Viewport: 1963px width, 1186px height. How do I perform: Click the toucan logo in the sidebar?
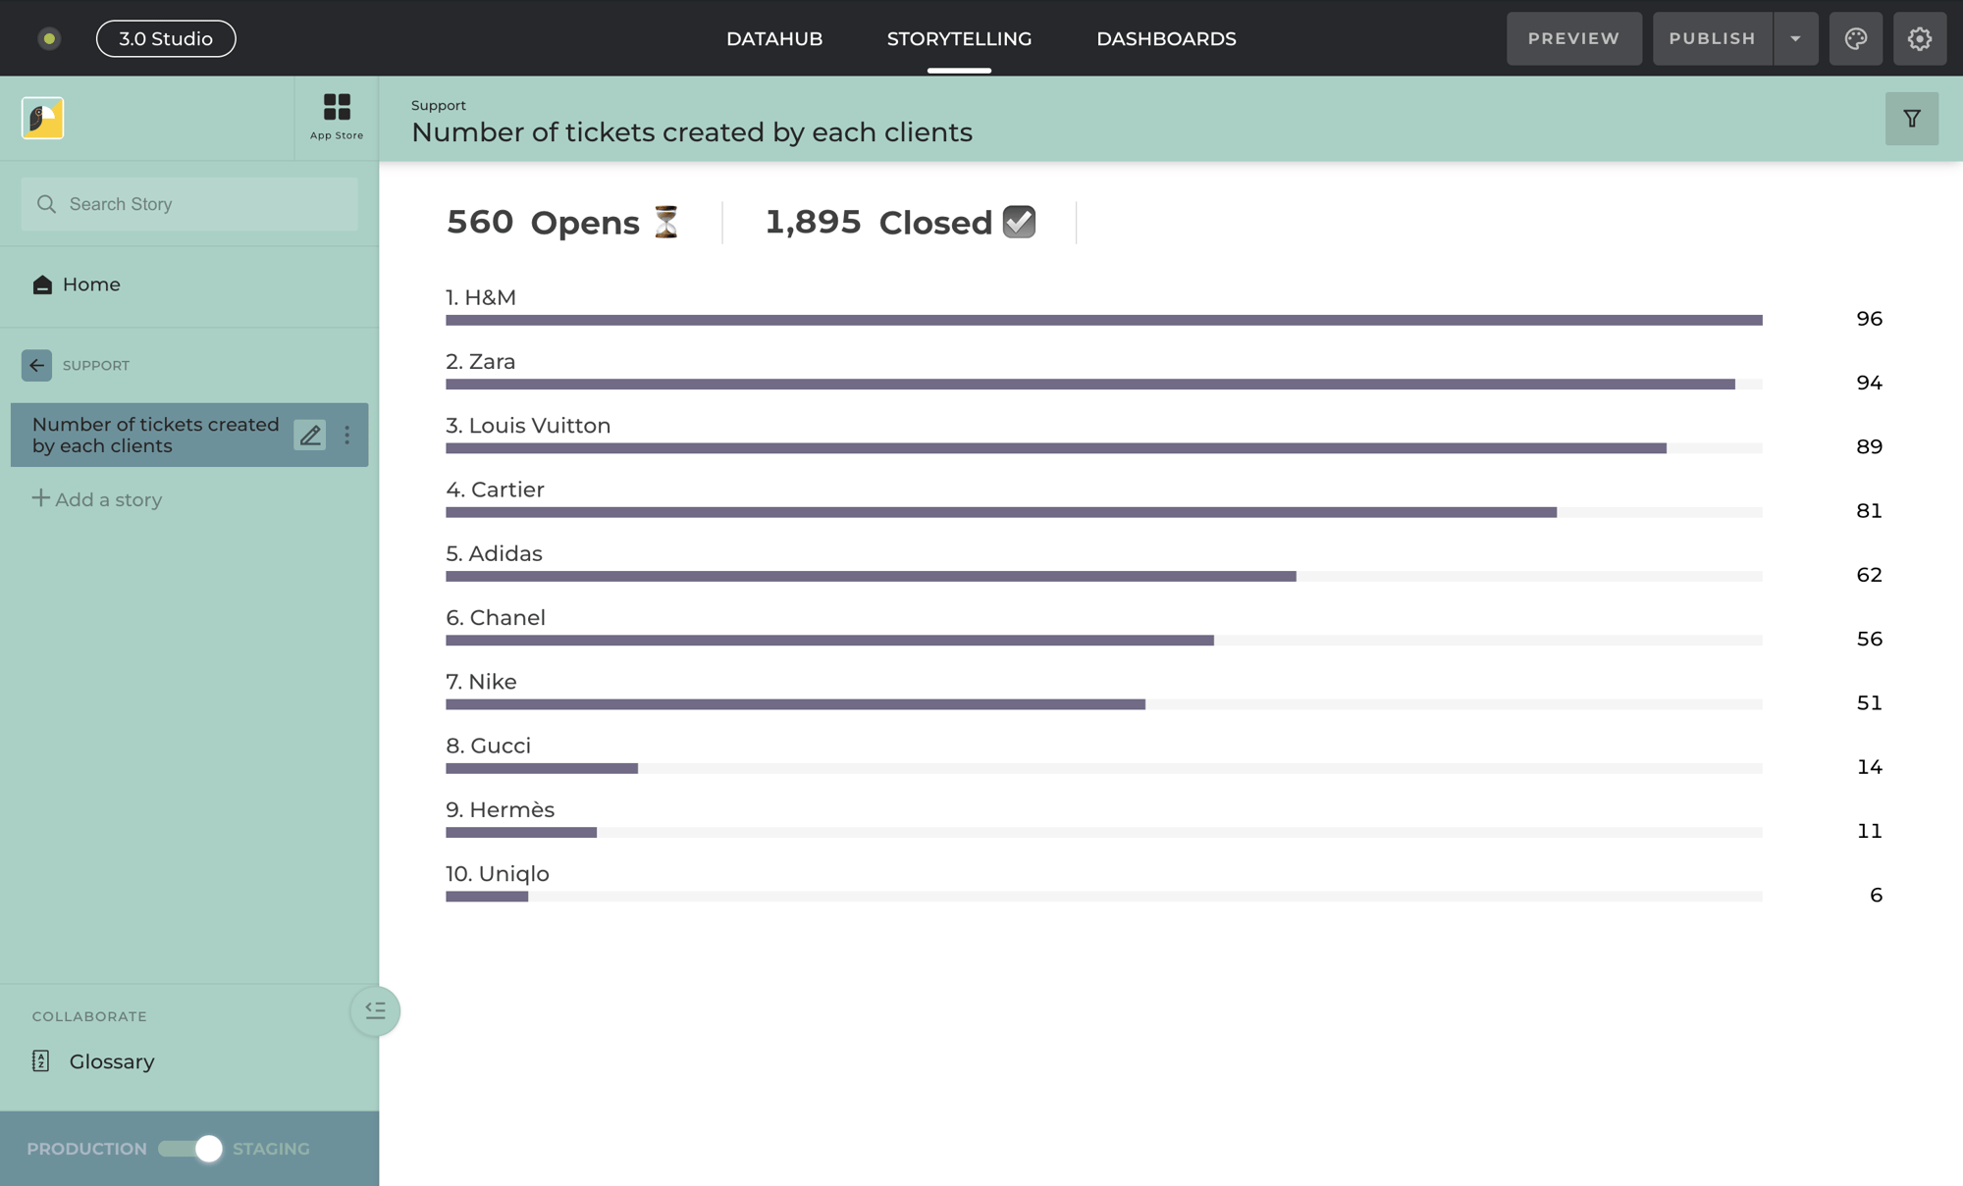[x=42, y=118]
